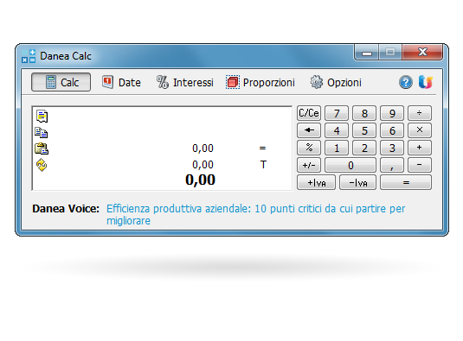463x341 pixels.
Task: Open Opzioni settings
Action: (336, 82)
